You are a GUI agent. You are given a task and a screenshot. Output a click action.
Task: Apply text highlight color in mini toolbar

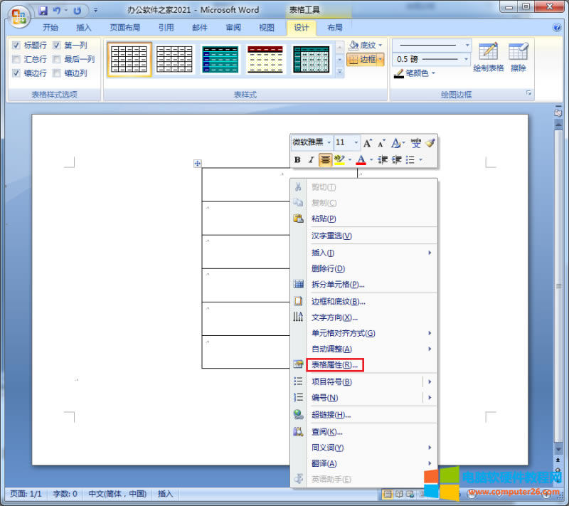(339, 159)
